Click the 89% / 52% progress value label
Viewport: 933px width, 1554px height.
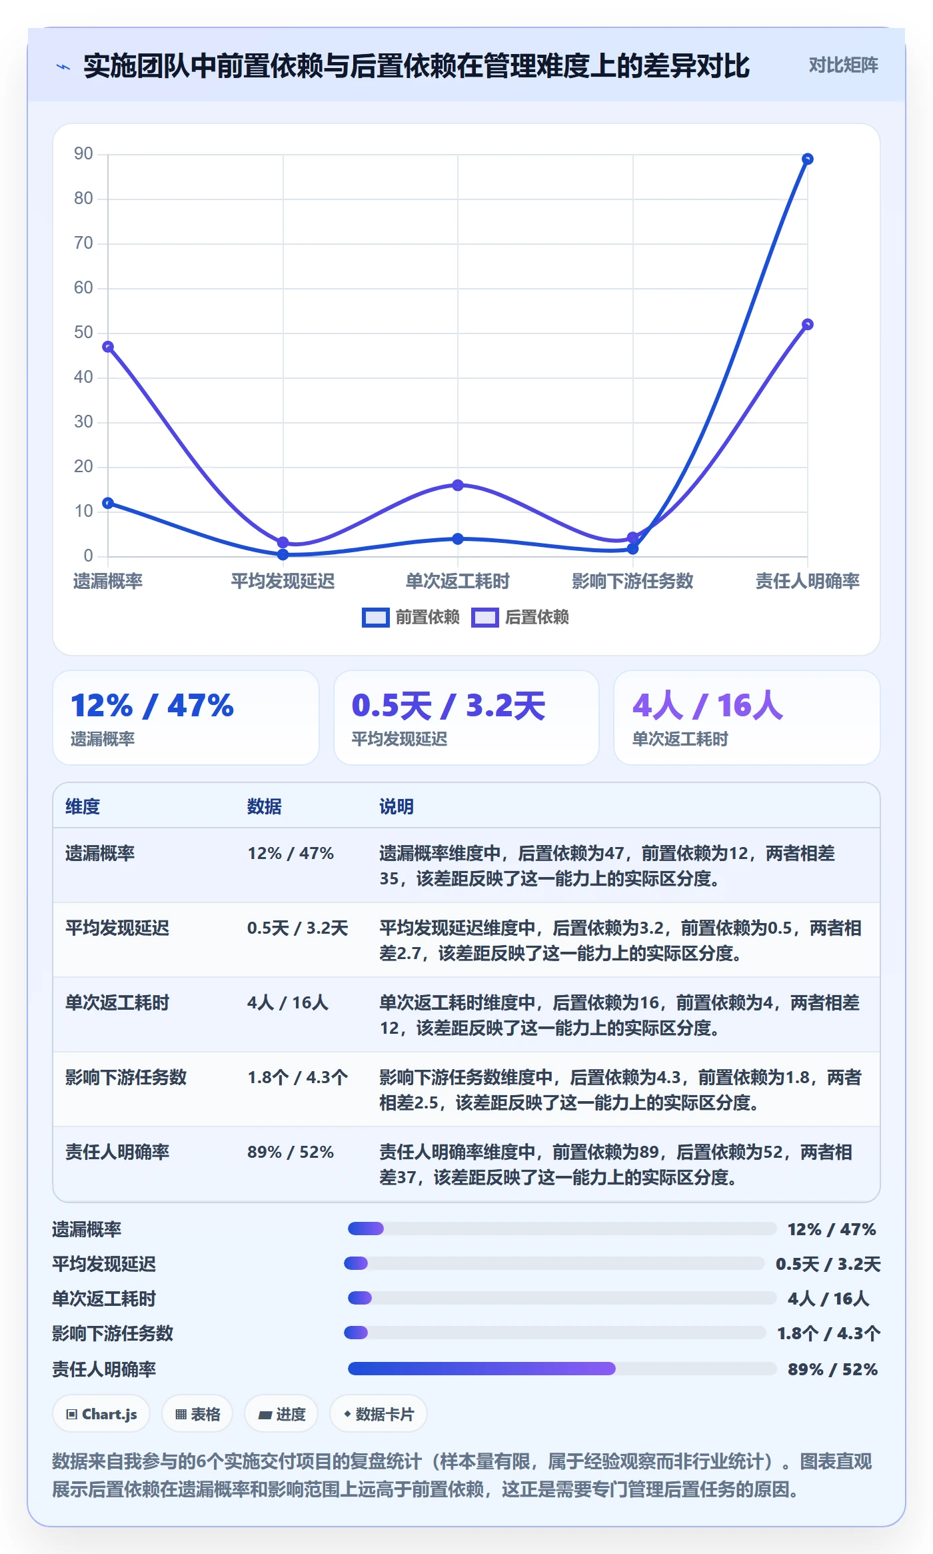click(x=832, y=1369)
